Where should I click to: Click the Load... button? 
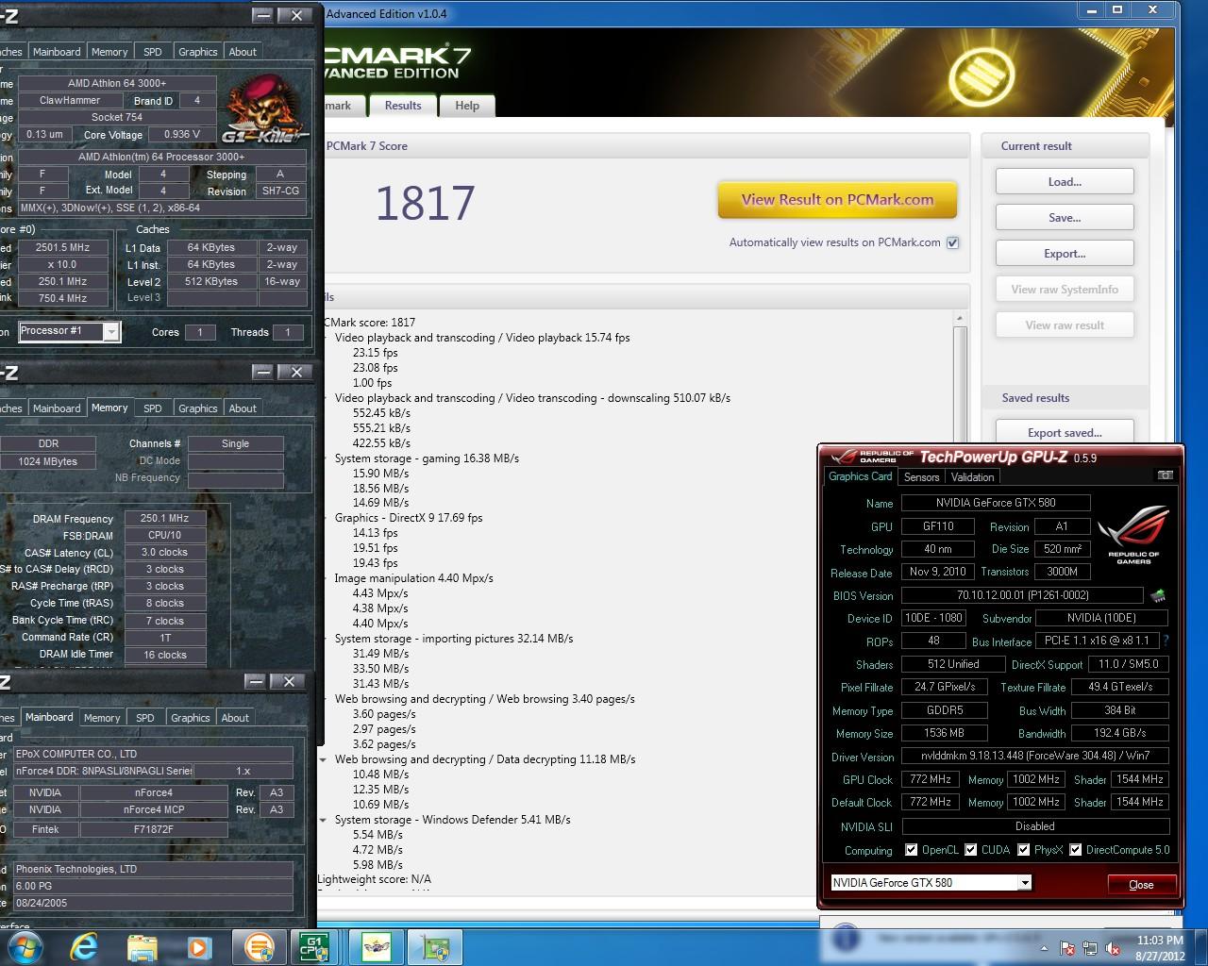tap(1065, 182)
